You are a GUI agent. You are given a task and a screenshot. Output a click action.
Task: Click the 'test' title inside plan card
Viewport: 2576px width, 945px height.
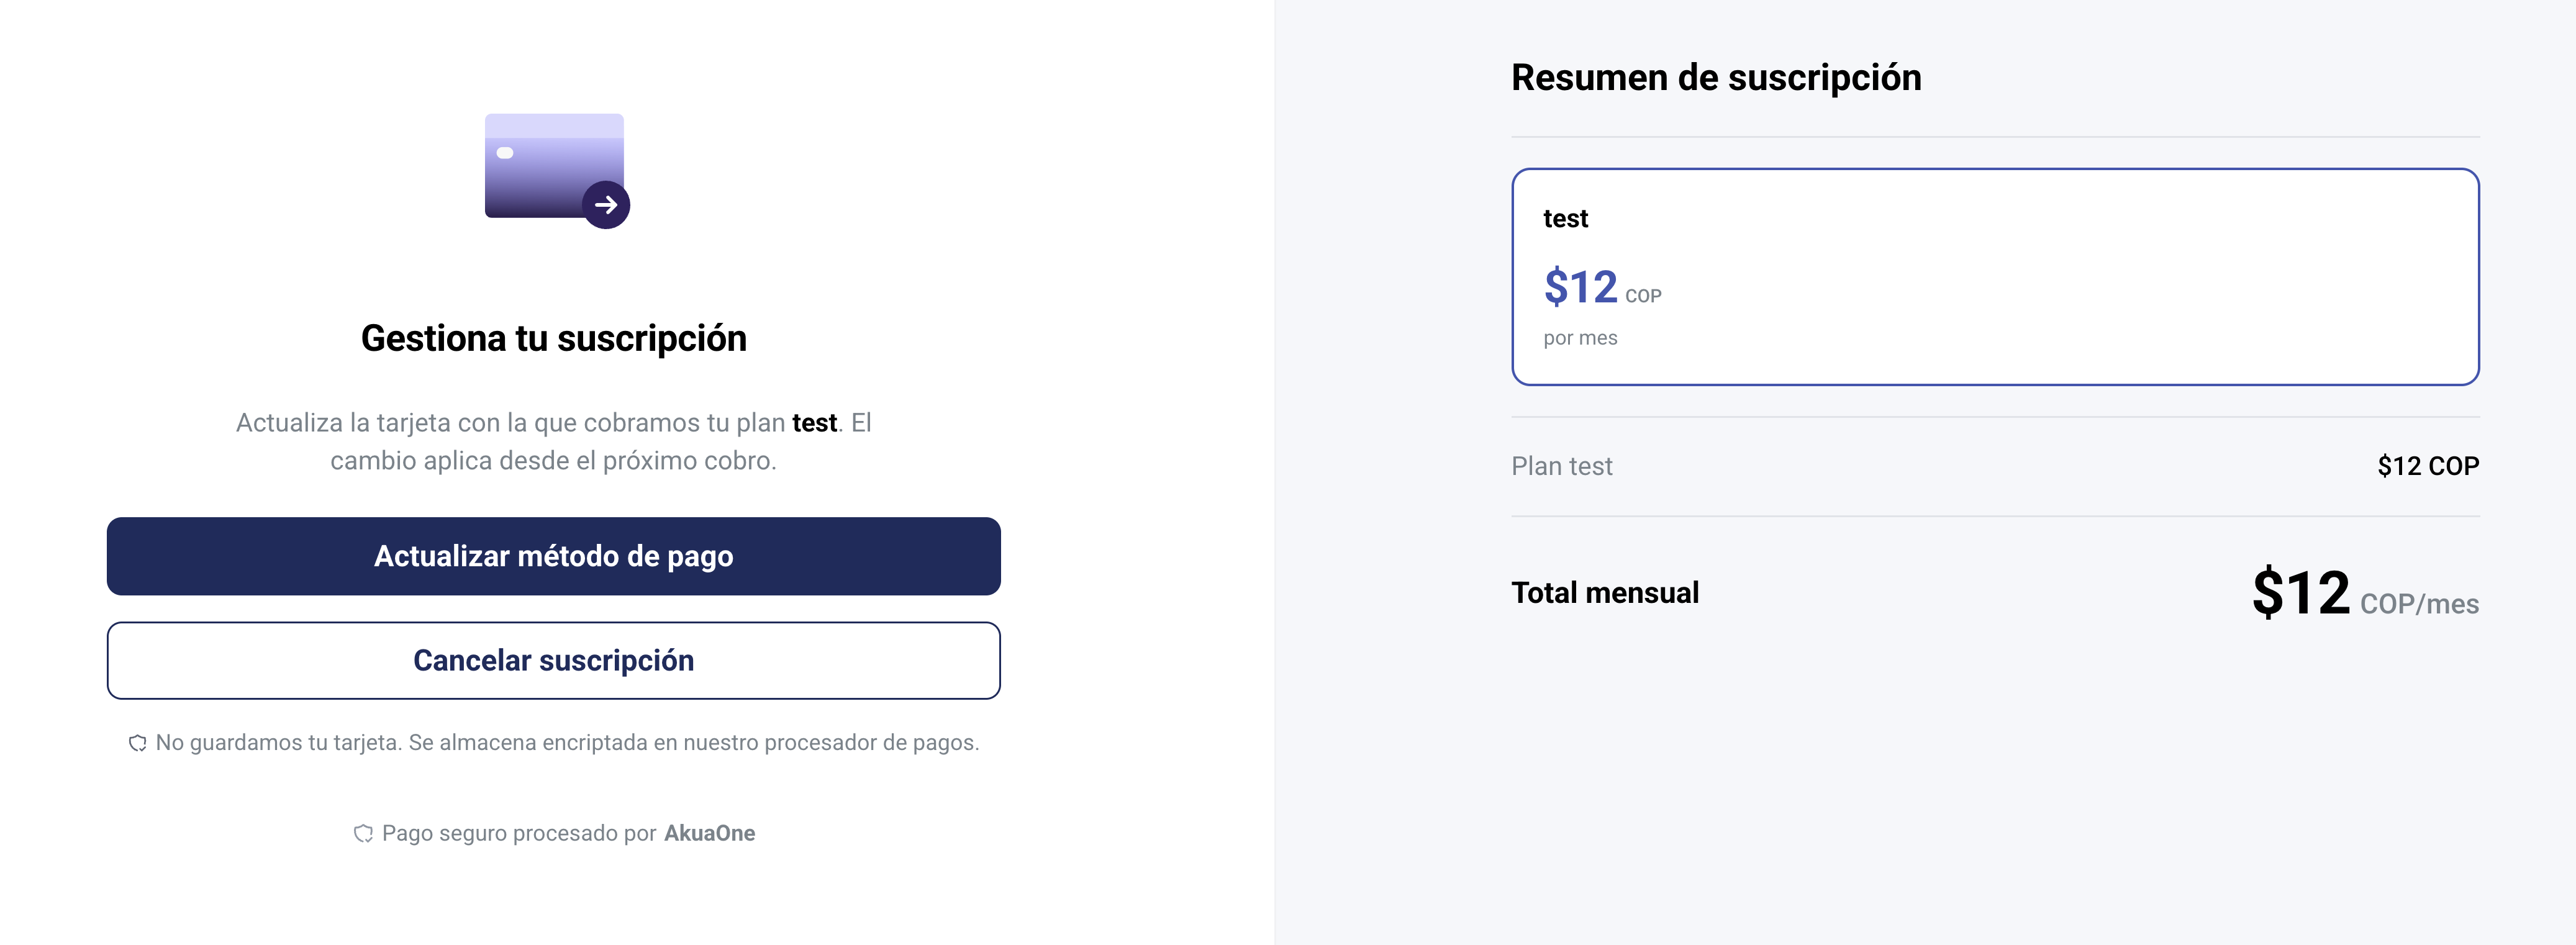click(1565, 219)
